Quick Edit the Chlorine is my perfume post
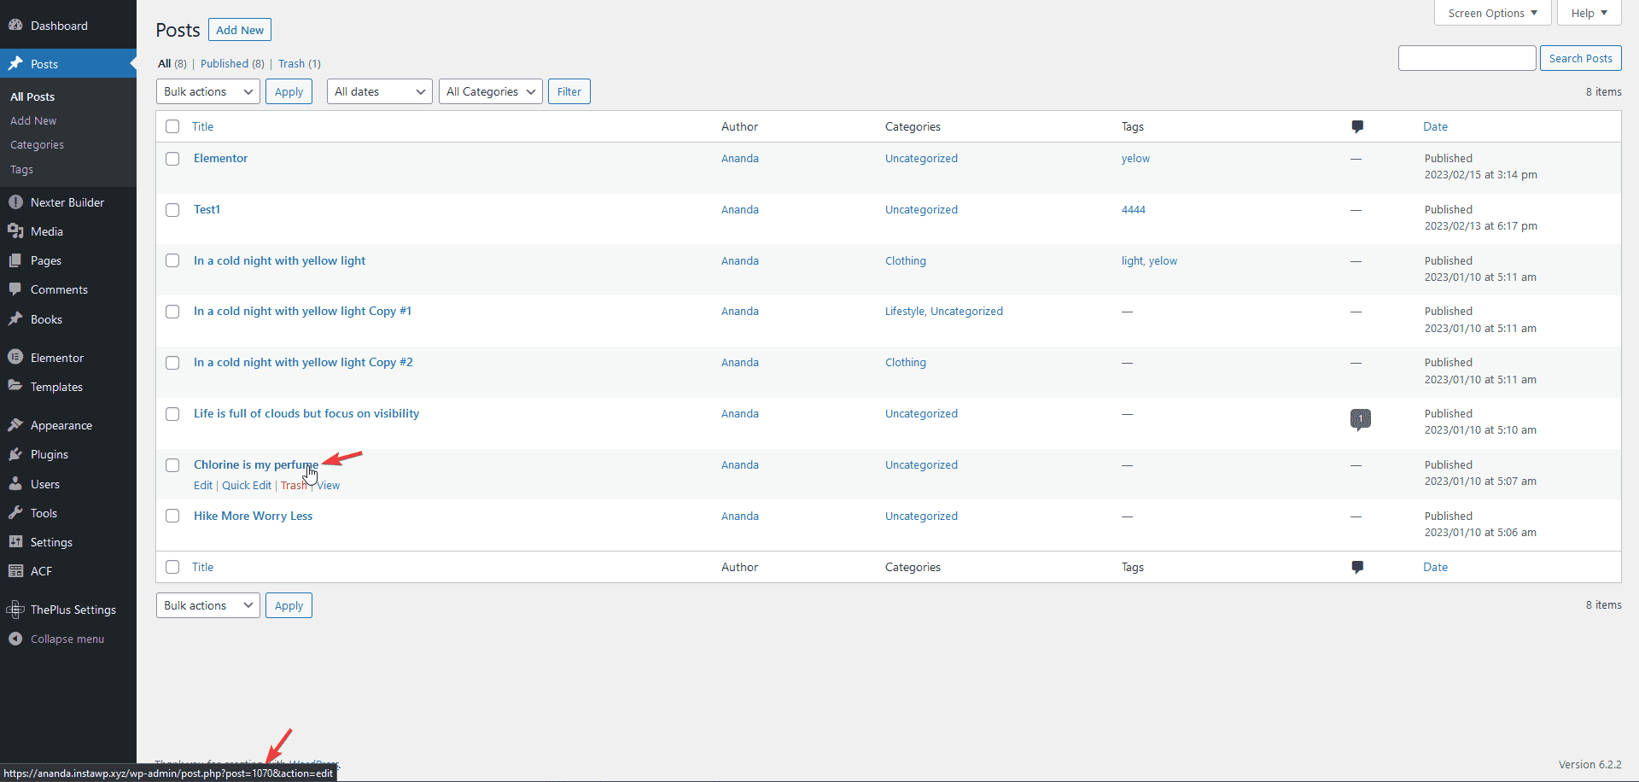The width and height of the screenshot is (1639, 782). 246,485
